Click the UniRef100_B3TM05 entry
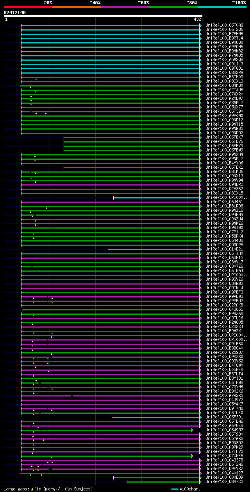 pyautogui.click(x=224, y=77)
